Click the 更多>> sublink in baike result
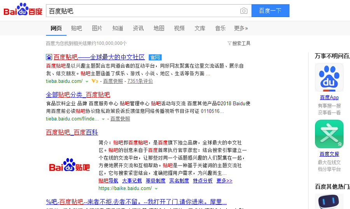 coord(224,181)
